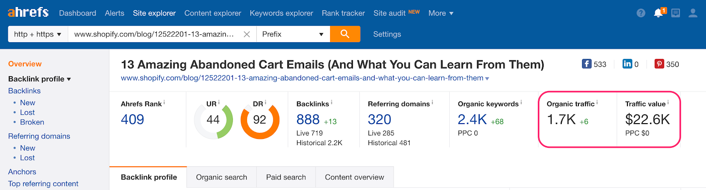The height and width of the screenshot is (190, 706).
Task: Click the Backlinks count 888
Action: point(308,119)
